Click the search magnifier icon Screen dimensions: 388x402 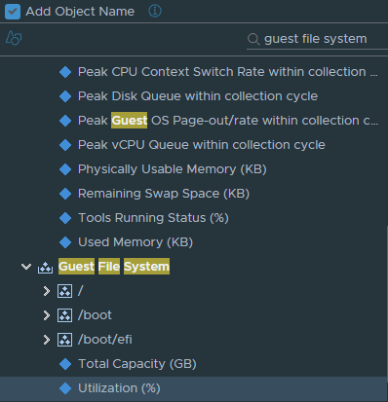tap(253, 39)
